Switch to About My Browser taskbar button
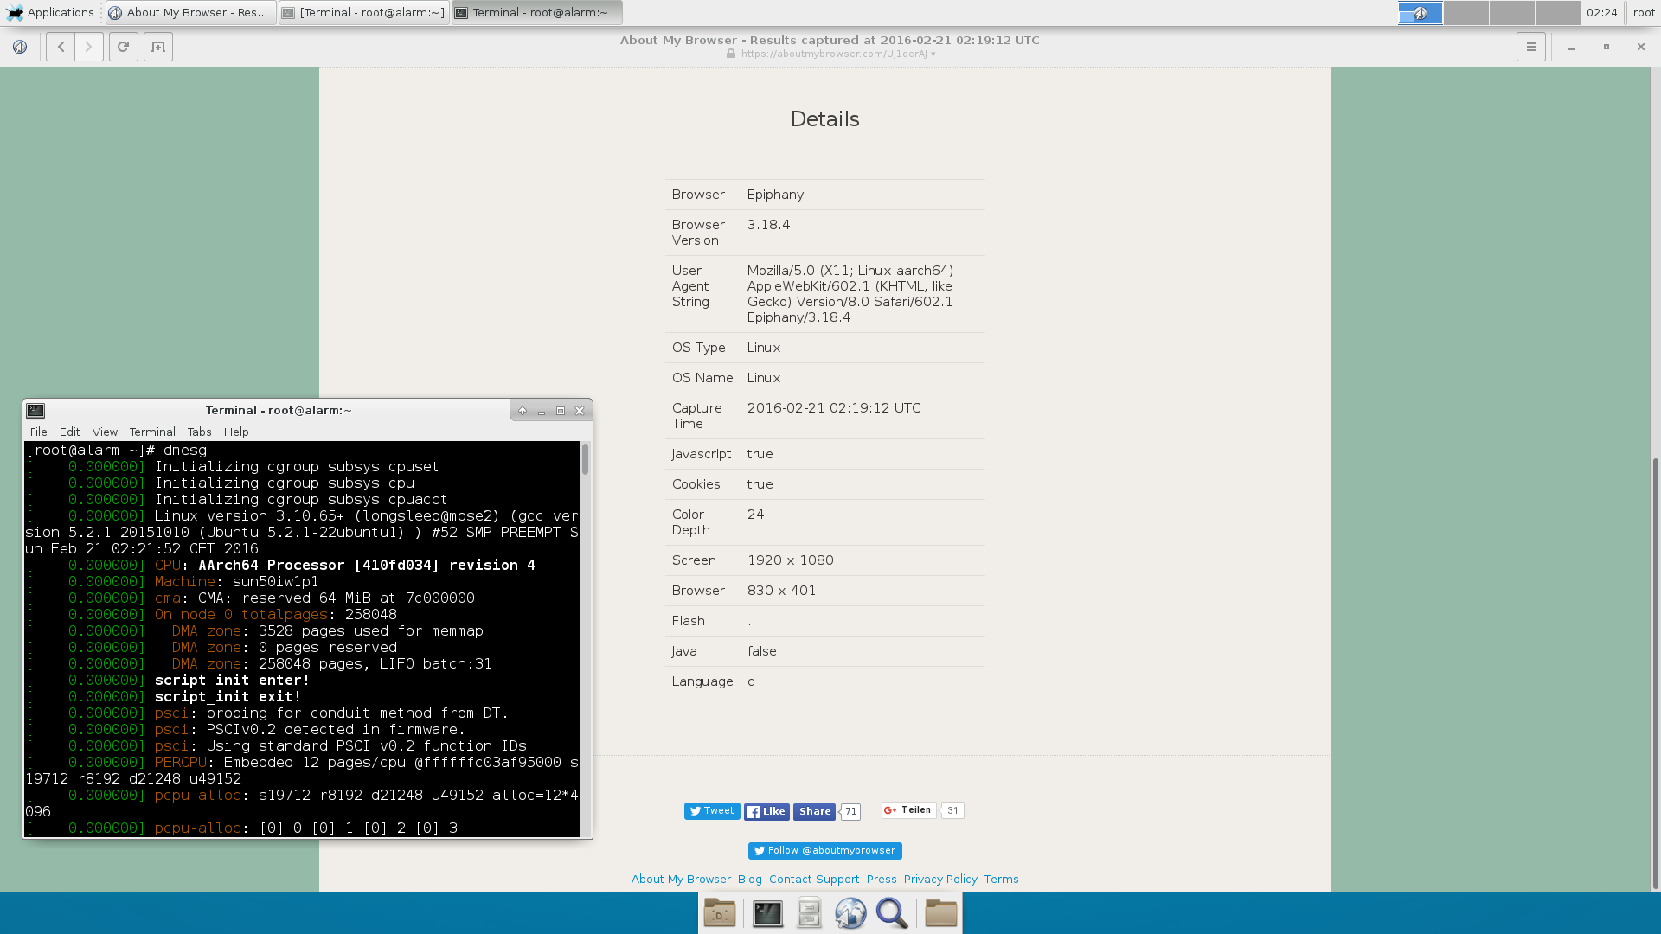Viewport: 1661px width, 934px height. click(x=191, y=12)
